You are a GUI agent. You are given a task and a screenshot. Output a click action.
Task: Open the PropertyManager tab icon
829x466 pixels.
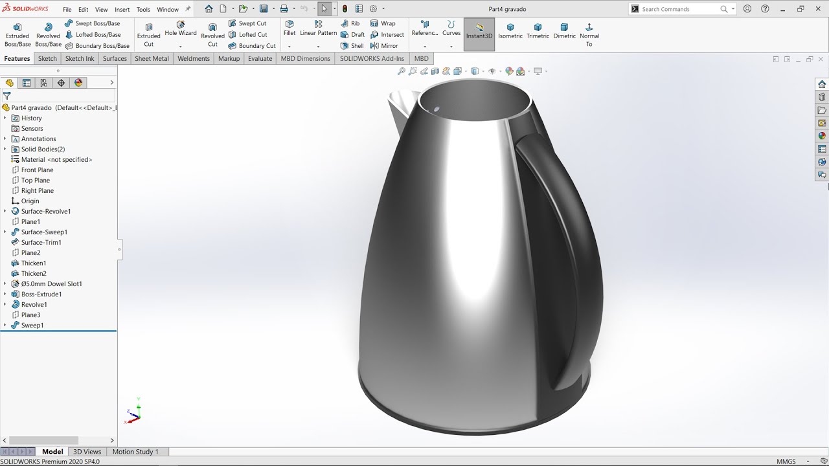27,83
